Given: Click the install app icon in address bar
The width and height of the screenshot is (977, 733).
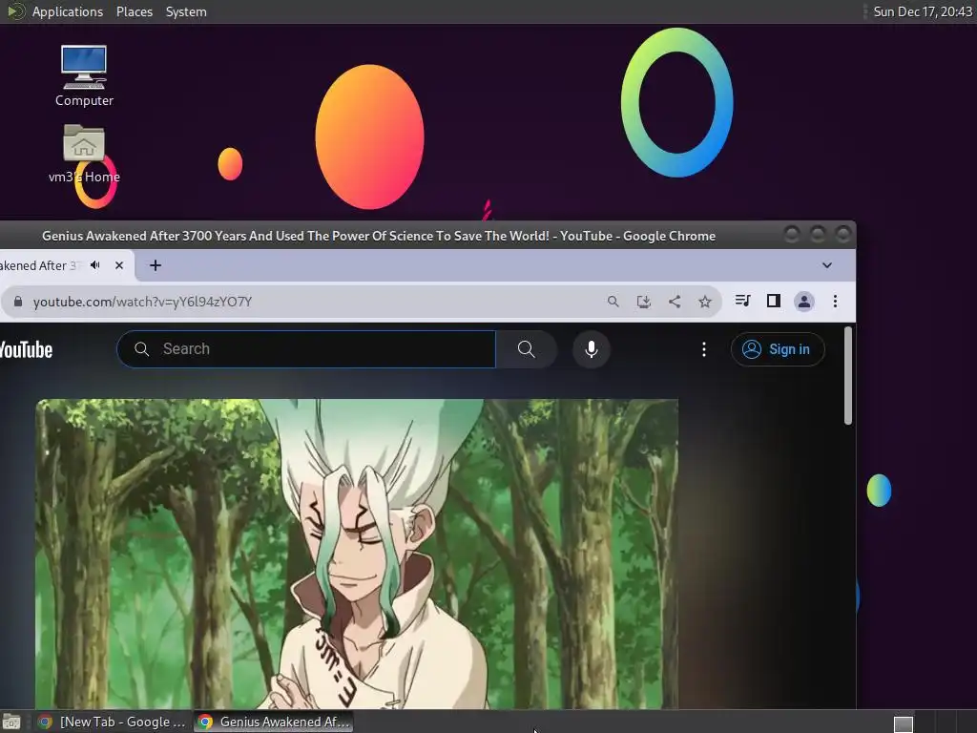Looking at the screenshot, I should (644, 302).
